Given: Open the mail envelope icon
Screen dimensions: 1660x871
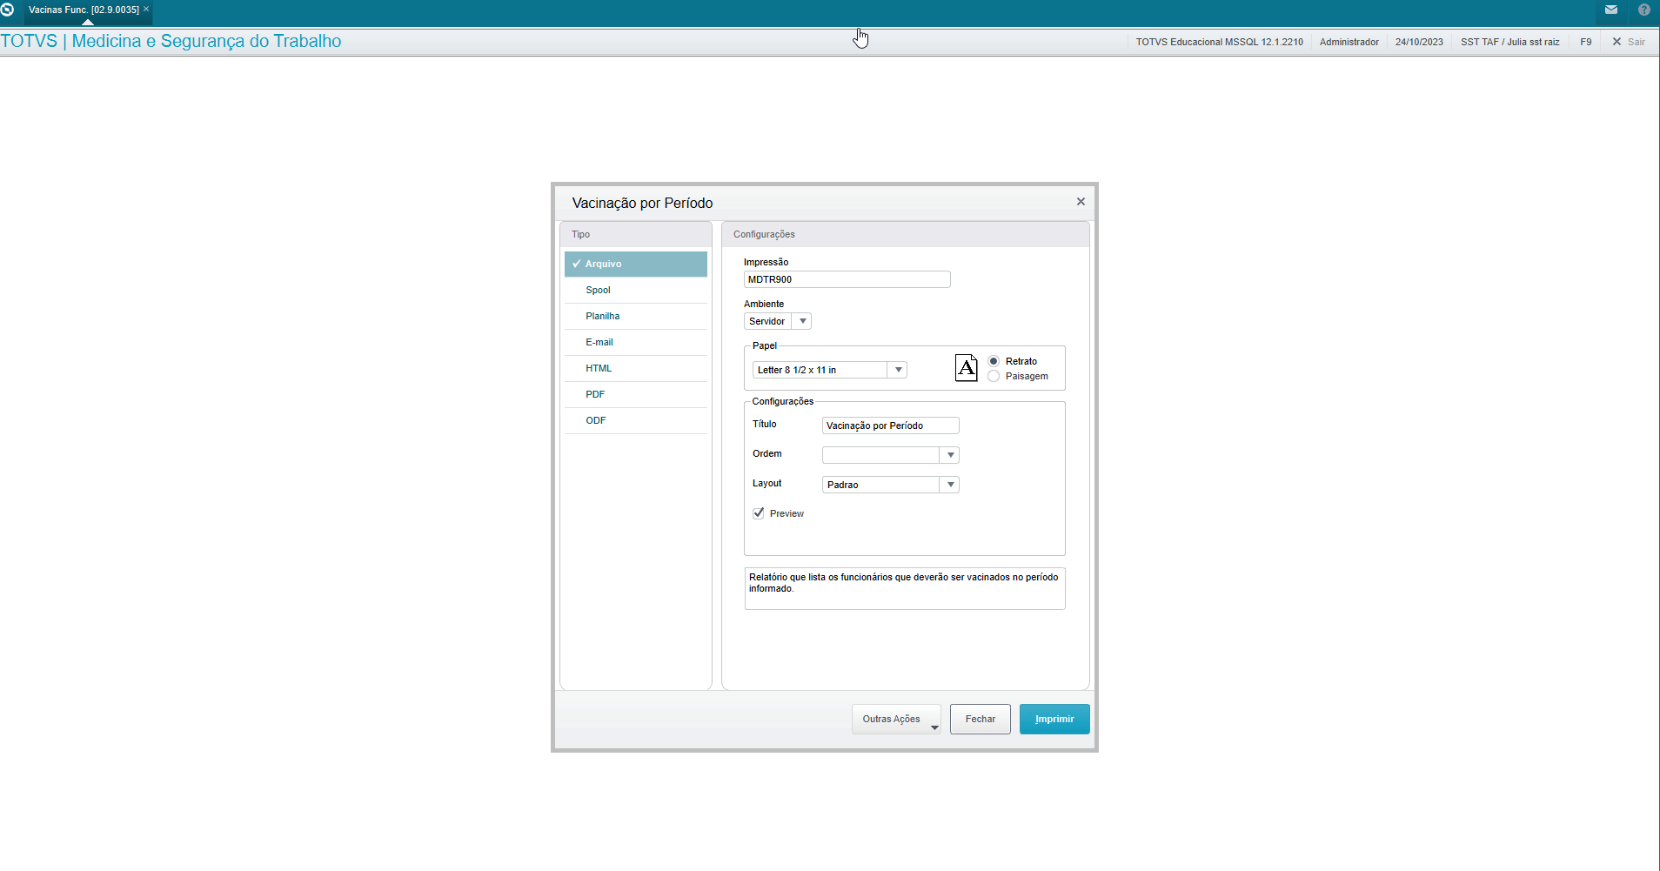Looking at the screenshot, I should point(1611,10).
